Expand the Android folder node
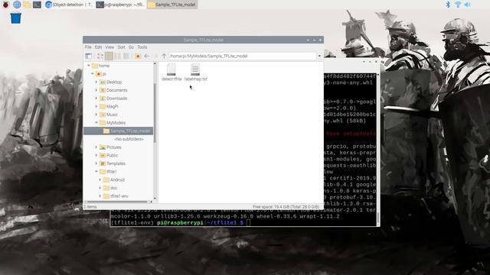Viewport: 490px width, 275px height. (x=100, y=180)
